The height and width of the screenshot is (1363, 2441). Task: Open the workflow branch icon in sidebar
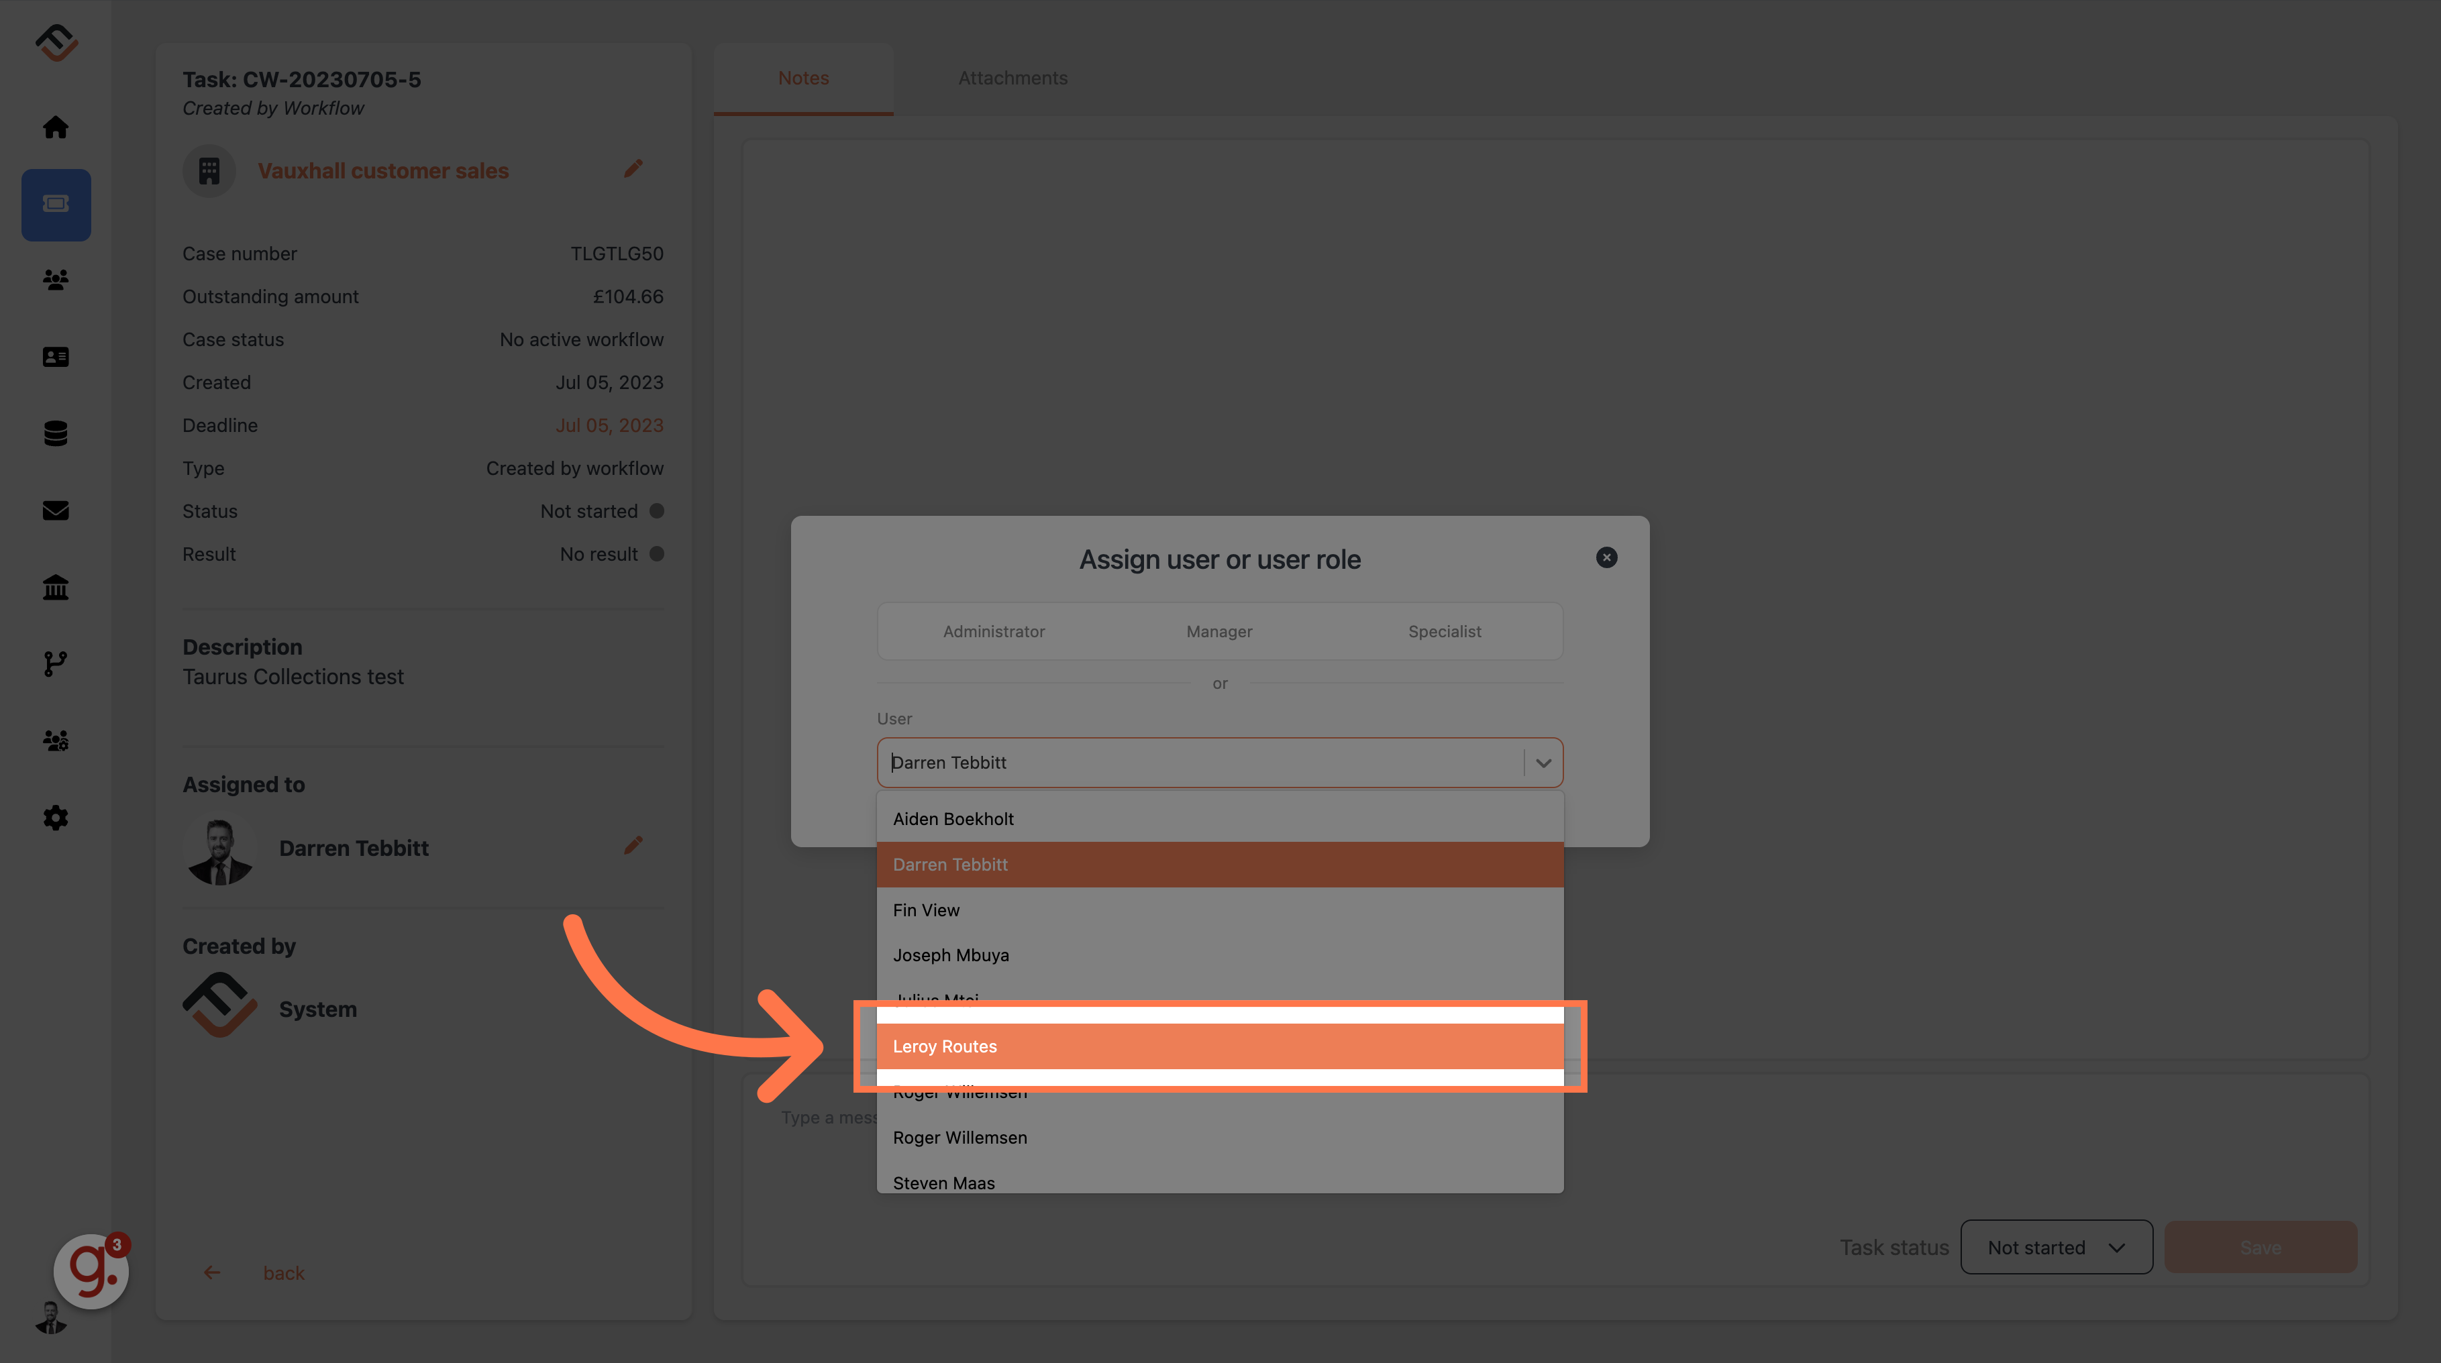pyautogui.click(x=56, y=664)
